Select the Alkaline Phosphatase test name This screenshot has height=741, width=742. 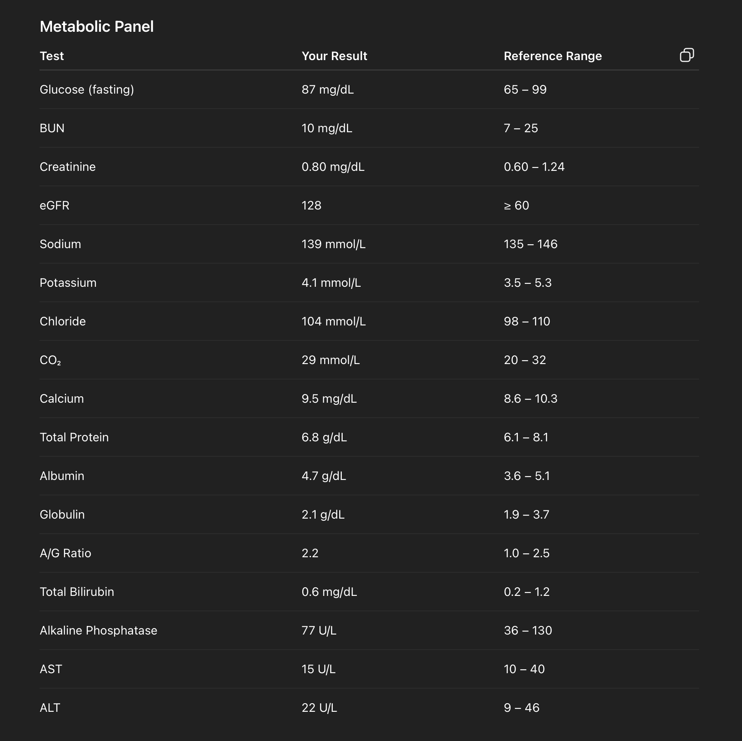pos(98,630)
